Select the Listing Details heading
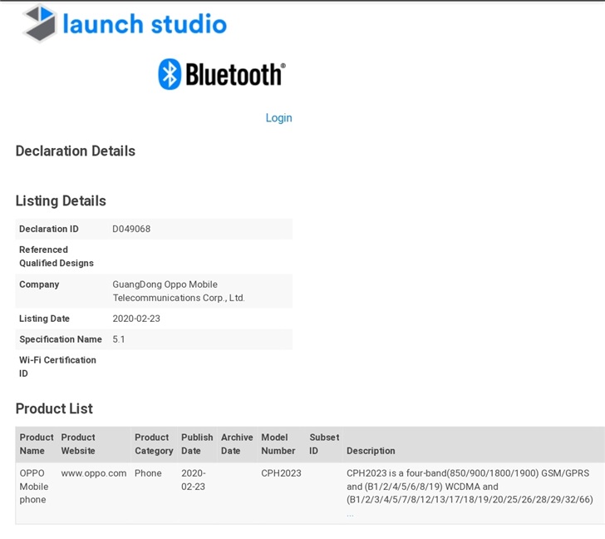 click(61, 200)
